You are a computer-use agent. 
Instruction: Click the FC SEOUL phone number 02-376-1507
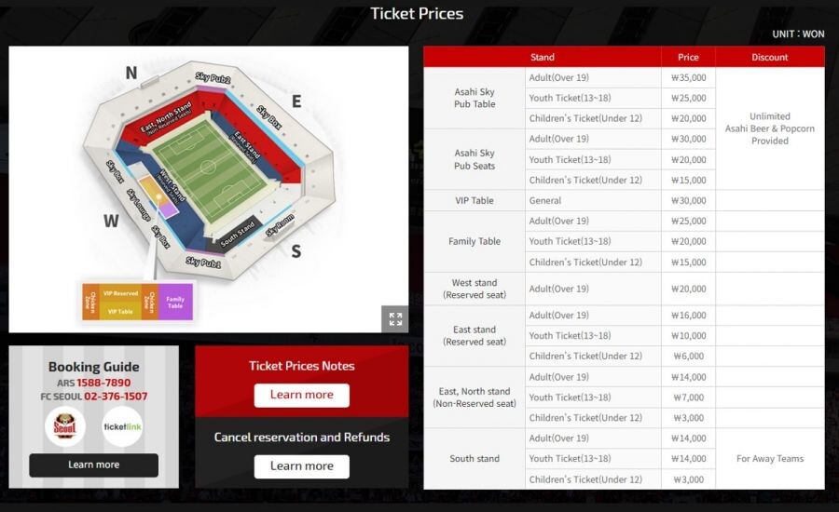pyautogui.click(x=116, y=397)
